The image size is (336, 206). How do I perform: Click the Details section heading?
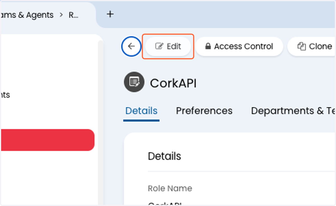[x=164, y=156]
